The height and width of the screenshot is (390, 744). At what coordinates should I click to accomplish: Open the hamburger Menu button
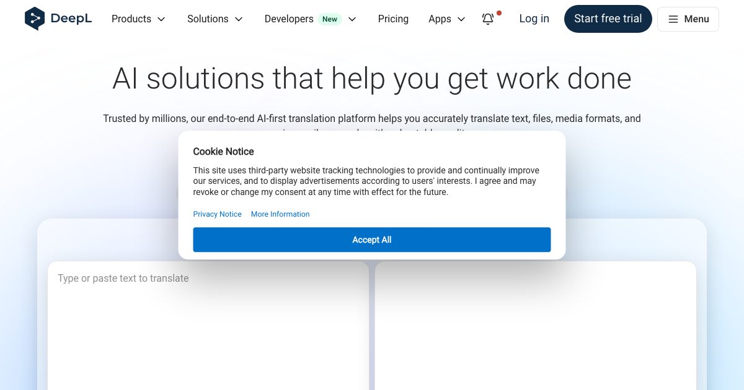(688, 19)
